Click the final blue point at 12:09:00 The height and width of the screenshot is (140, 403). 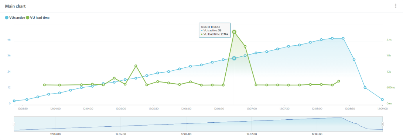coord(382,99)
